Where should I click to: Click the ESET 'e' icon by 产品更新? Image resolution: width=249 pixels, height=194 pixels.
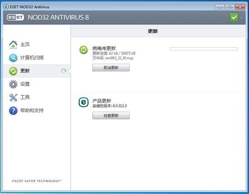coord(84,102)
